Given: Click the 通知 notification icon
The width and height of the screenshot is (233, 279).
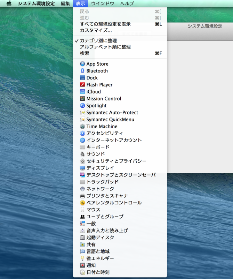Looking at the screenshot, I should pos(82,265).
